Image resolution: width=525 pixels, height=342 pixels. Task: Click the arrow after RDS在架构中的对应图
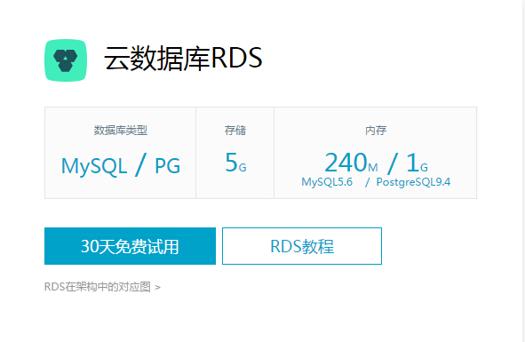(x=158, y=288)
